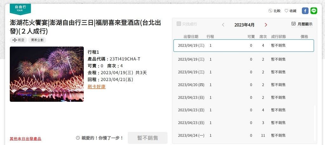The image size is (325, 145).
Task: Click the 比較 compare icon
Action: click(x=270, y=11)
